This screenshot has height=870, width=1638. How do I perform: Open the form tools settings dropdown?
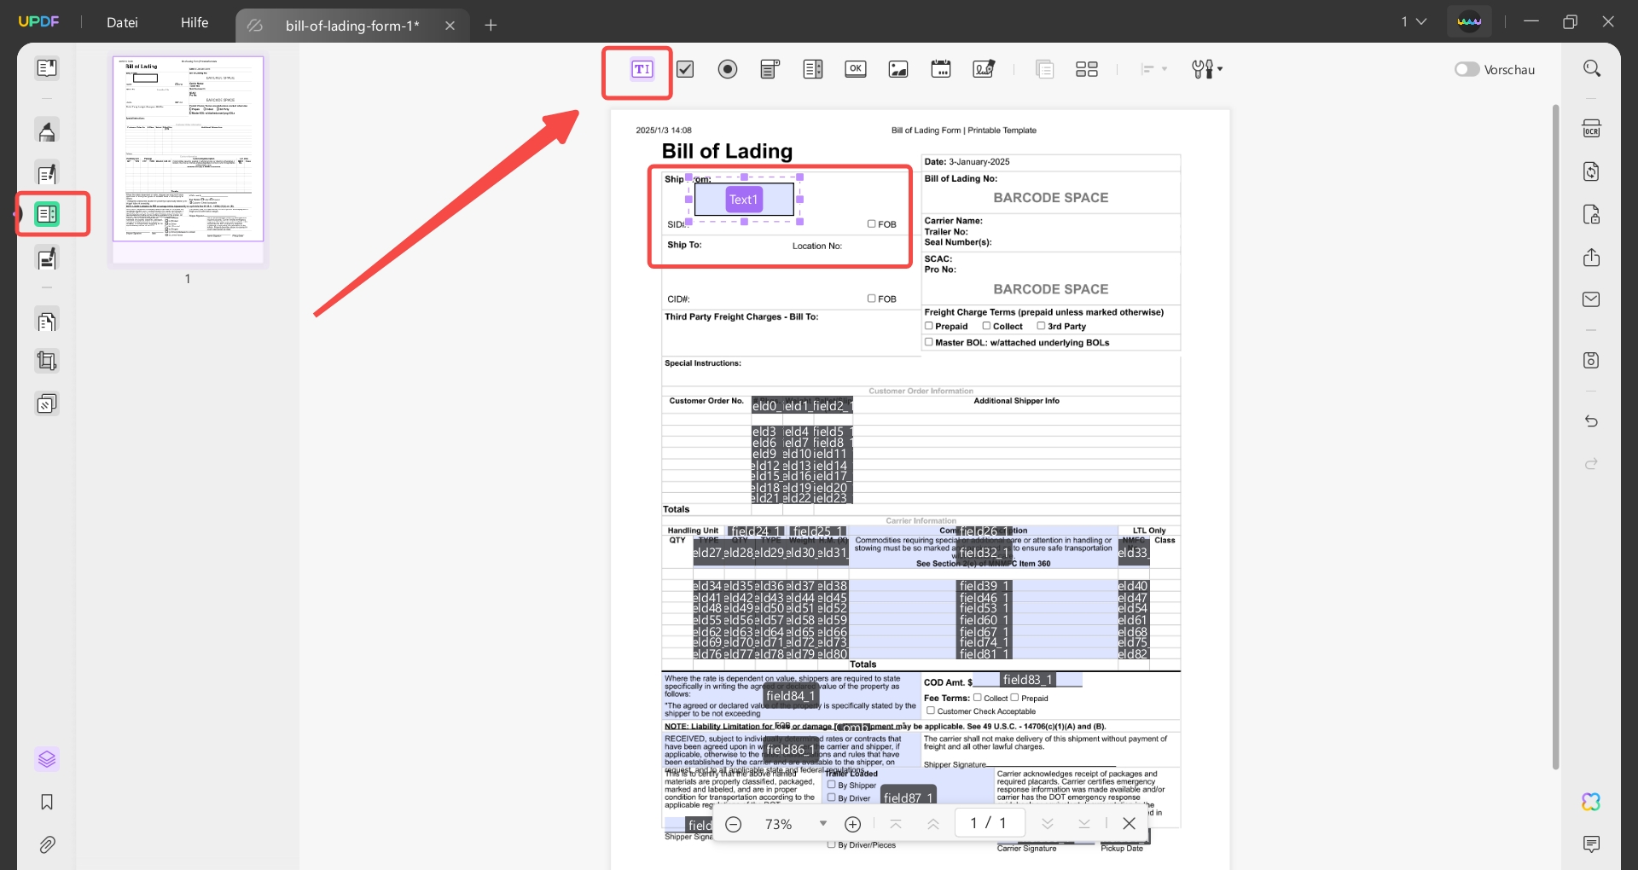(1207, 69)
